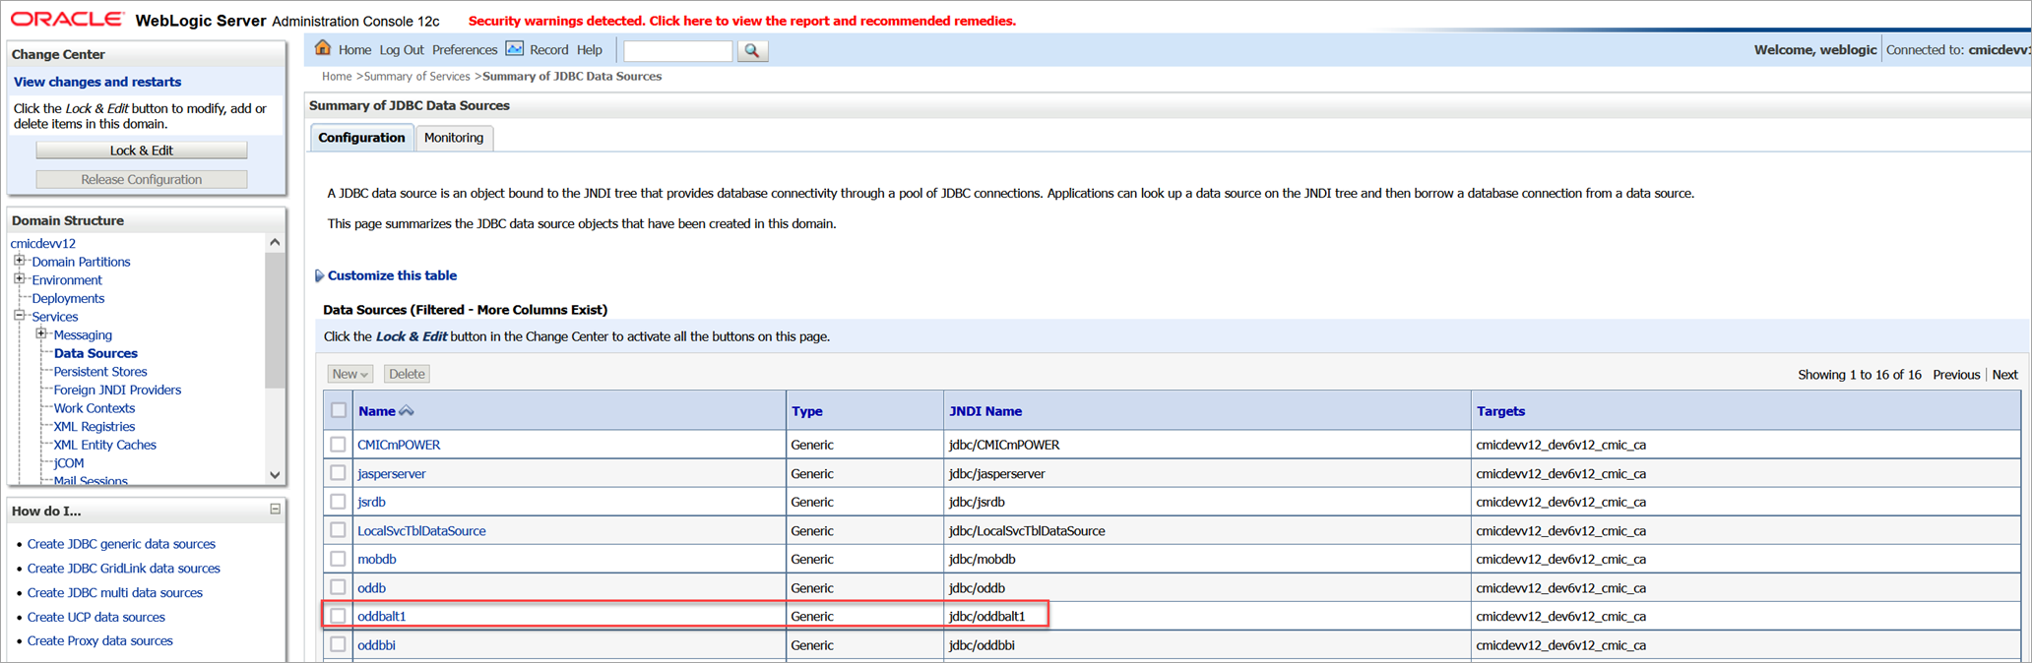The image size is (2032, 663).
Task: Select cmicdevv12 domain root node
Action: click(43, 243)
